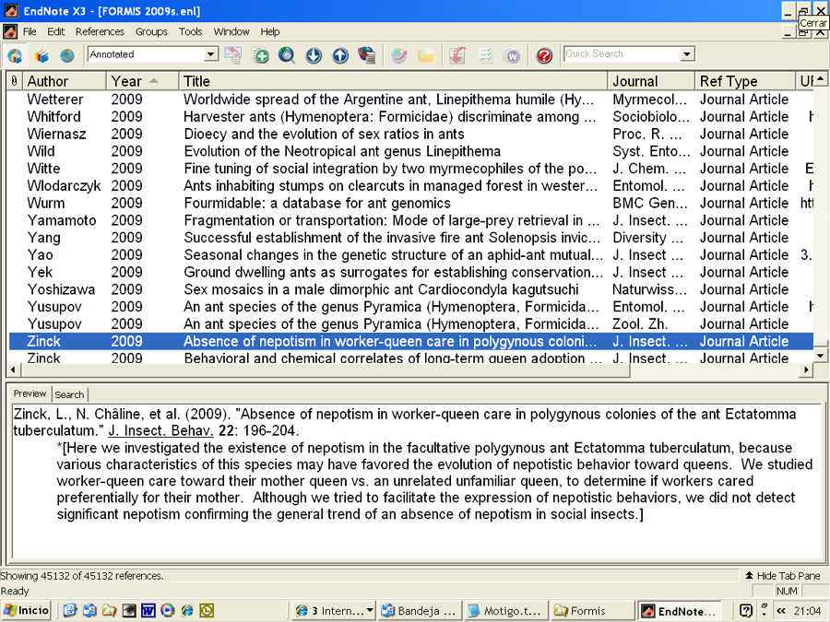The height and width of the screenshot is (622, 830).
Task: Click the New Reference green plus icon
Action: (x=260, y=55)
